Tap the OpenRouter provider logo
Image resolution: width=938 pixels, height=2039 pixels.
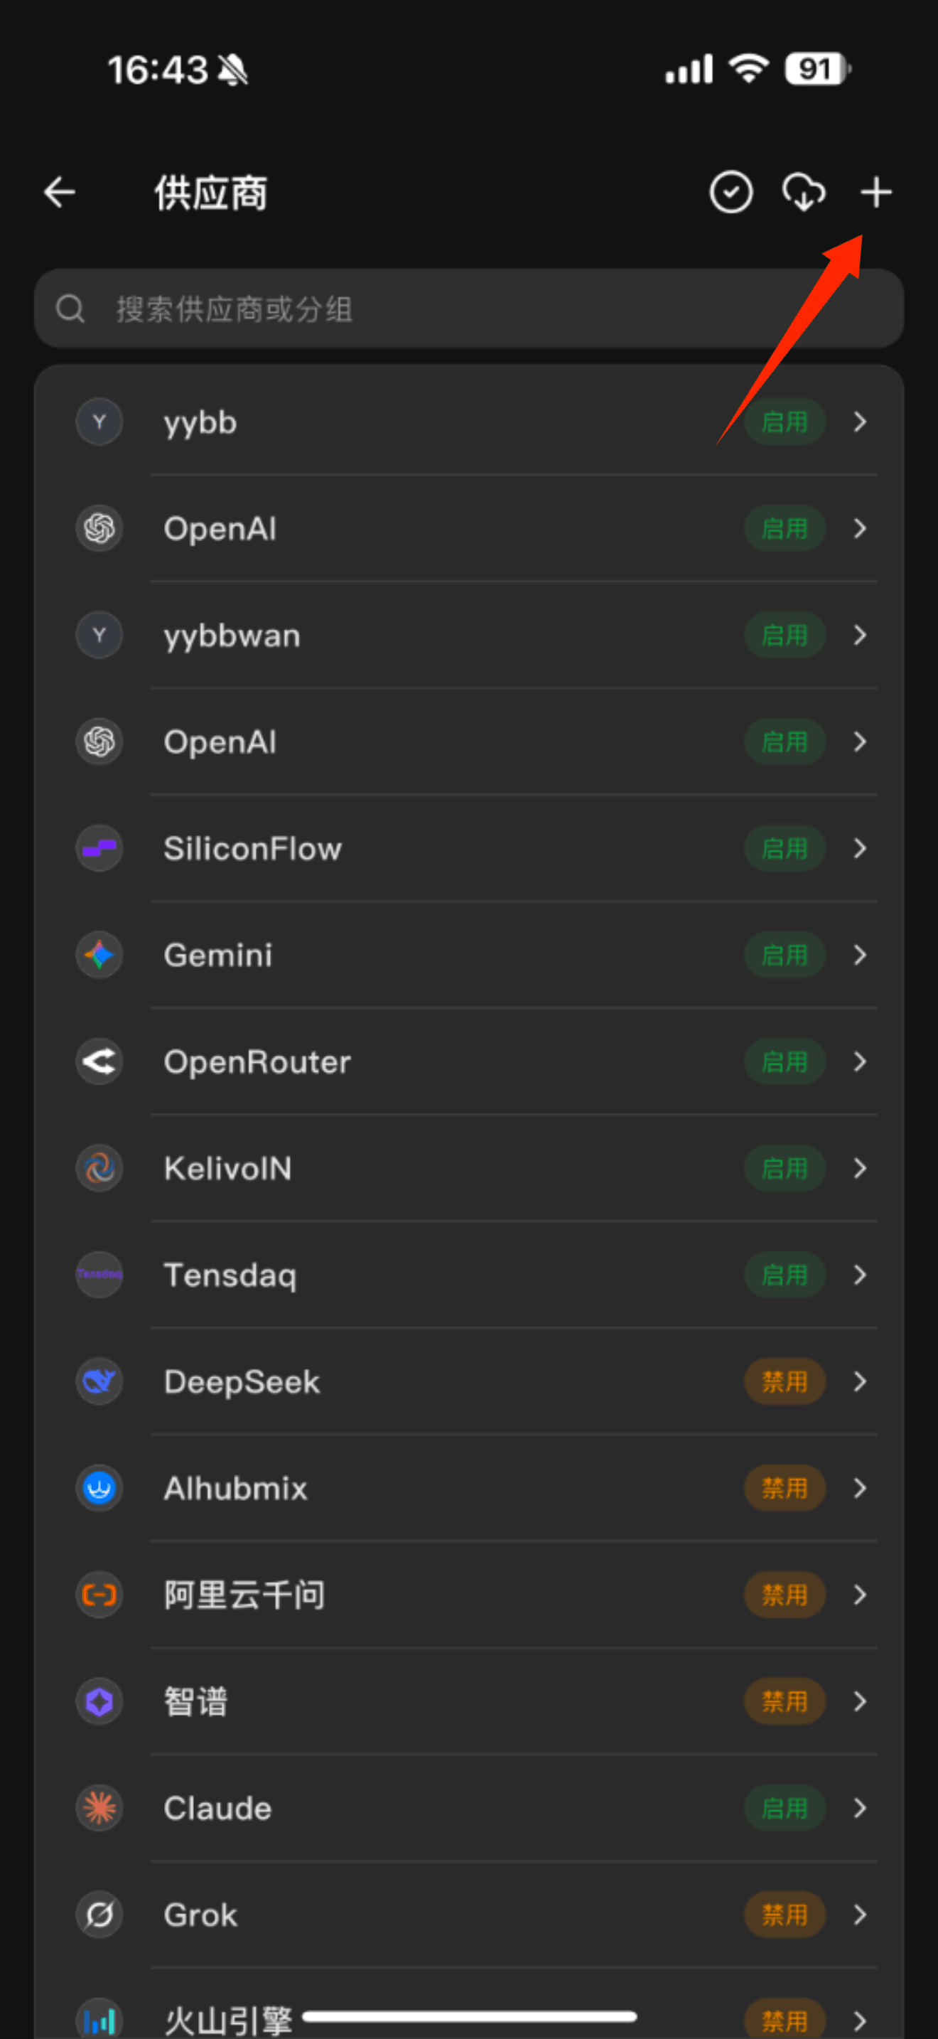pyautogui.click(x=99, y=1061)
